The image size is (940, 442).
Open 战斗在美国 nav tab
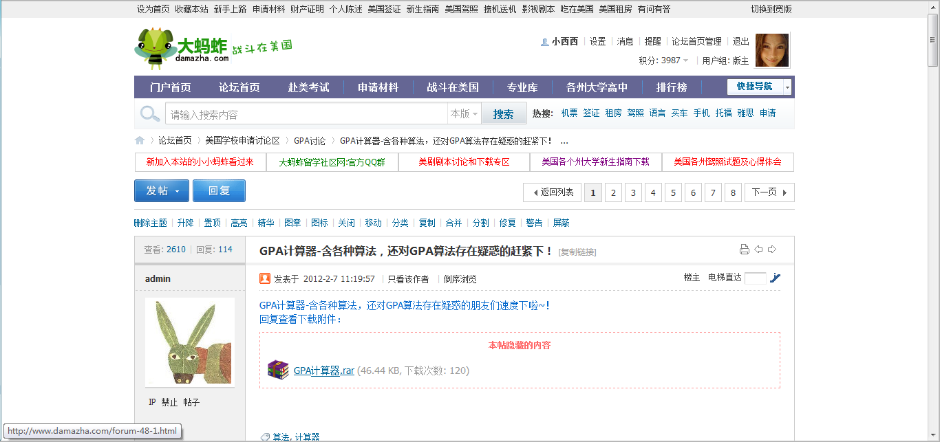point(453,87)
